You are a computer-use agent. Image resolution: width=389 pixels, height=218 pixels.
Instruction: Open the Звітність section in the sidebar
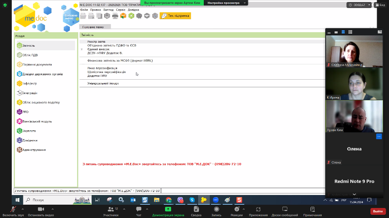pos(46,45)
